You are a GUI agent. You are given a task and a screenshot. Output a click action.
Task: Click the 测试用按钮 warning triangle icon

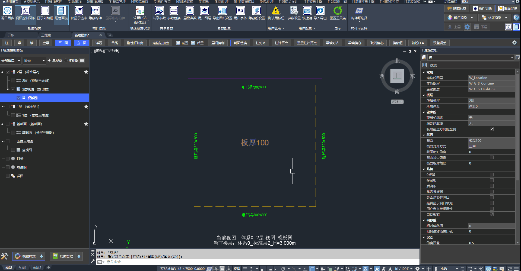pos(276,11)
